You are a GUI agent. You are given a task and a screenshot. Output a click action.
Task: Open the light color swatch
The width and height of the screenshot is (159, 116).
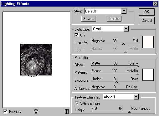148,42
